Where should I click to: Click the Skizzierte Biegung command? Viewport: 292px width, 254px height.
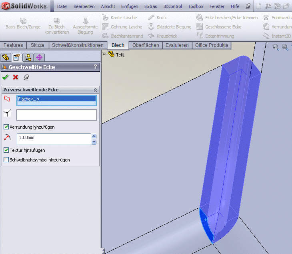point(174,27)
